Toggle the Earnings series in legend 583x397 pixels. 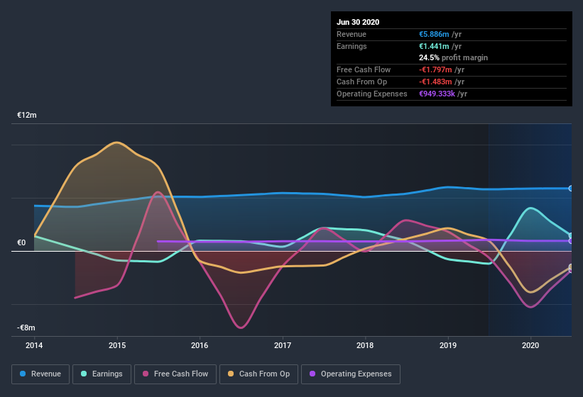click(x=102, y=374)
